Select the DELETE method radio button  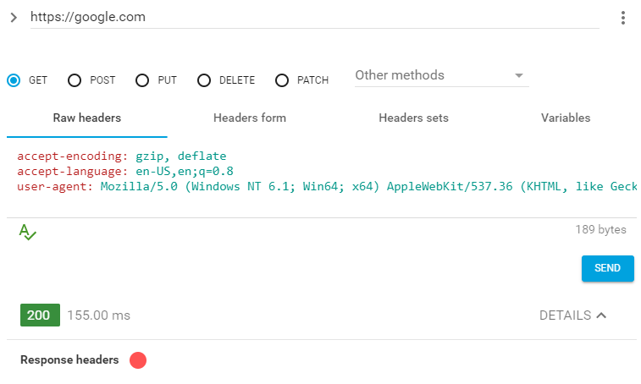pyautogui.click(x=204, y=80)
